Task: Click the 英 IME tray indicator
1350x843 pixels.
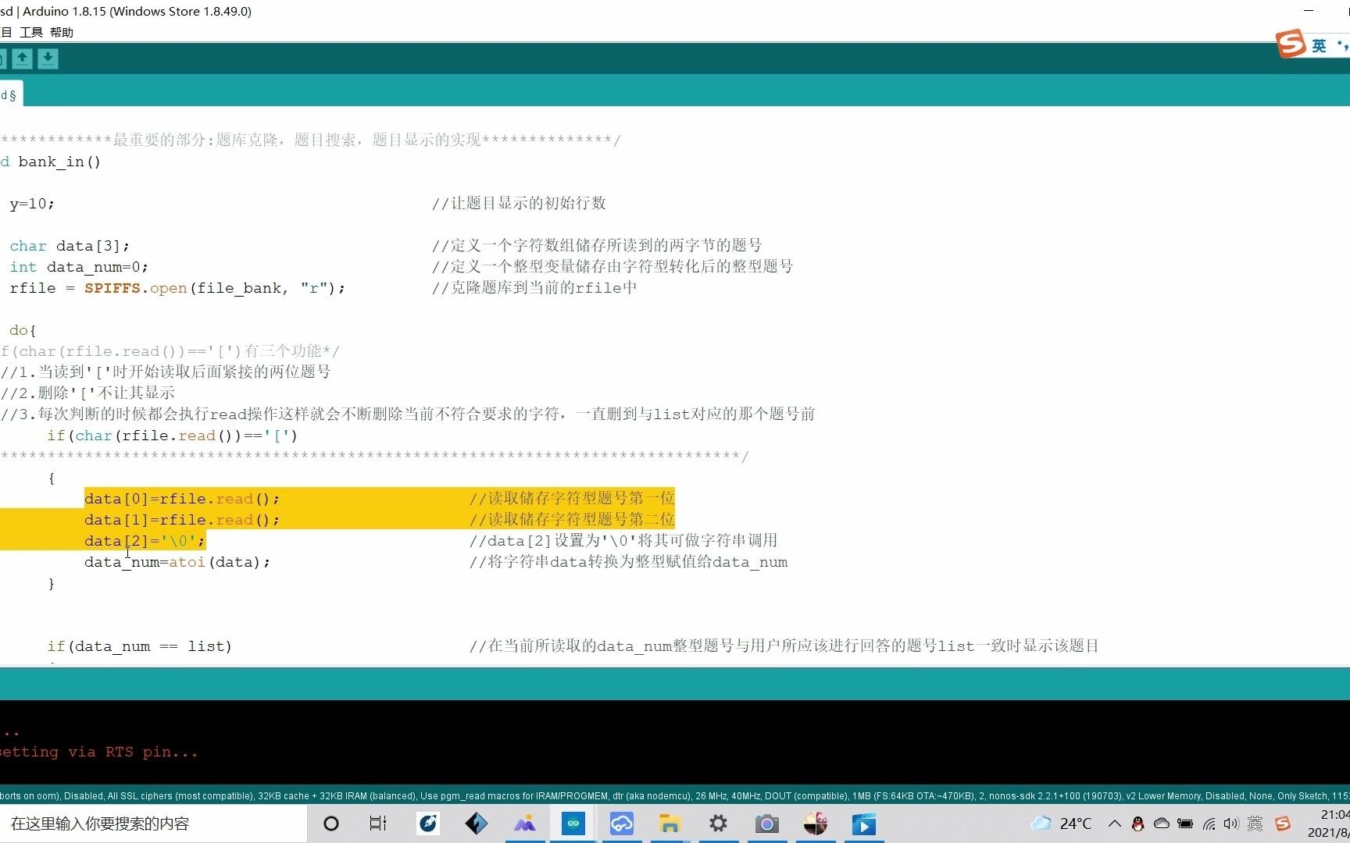Action: 1255,823
